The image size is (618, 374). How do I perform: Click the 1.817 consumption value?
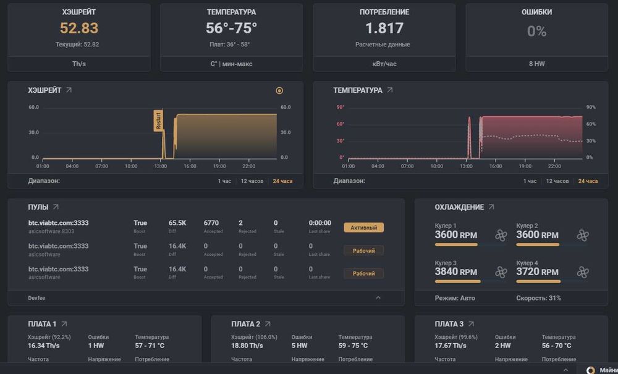384,28
